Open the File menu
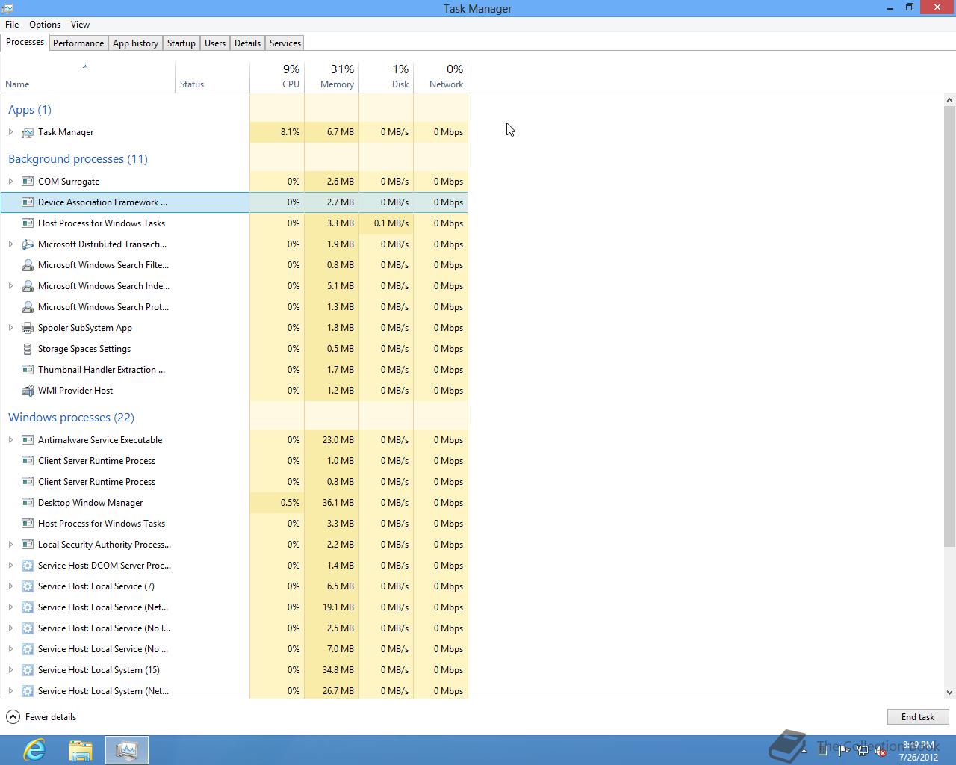 click(x=12, y=25)
